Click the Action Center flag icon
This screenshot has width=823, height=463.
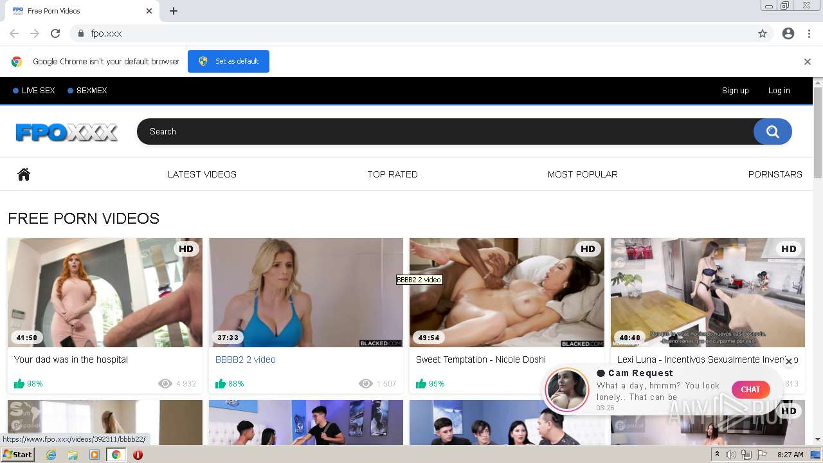[761, 455]
